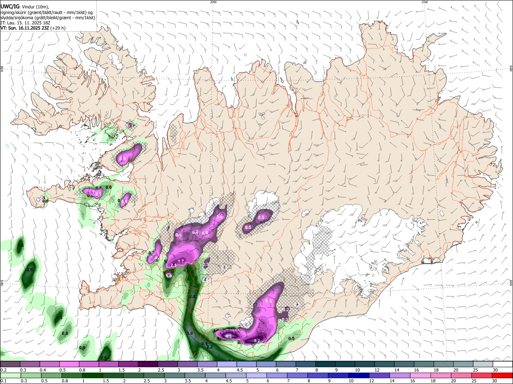
Task: Click the 2.9 rain value on the map
Action: pyautogui.click(x=192, y=296)
